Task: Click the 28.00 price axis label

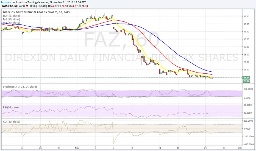Action: pos(246,55)
